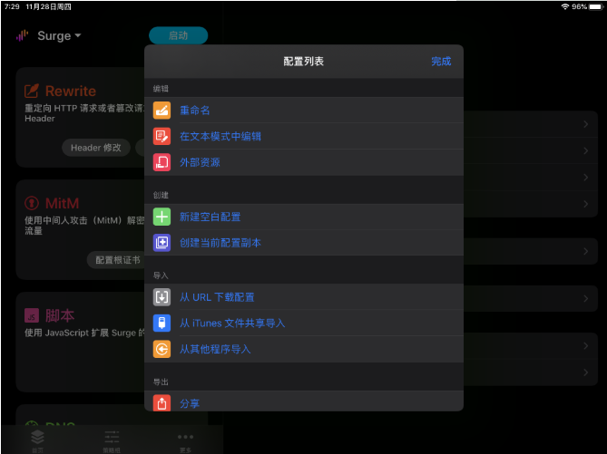
Task: Click the battery indicator in status bar
Action: point(596,6)
